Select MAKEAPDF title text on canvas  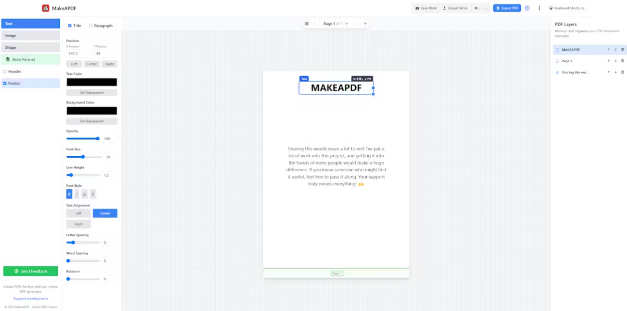pyautogui.click(x=336, y=87)
